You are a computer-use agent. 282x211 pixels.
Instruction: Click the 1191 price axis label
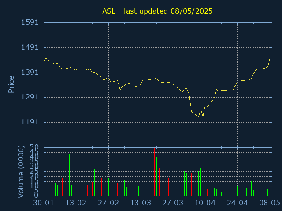coord(30,122)
